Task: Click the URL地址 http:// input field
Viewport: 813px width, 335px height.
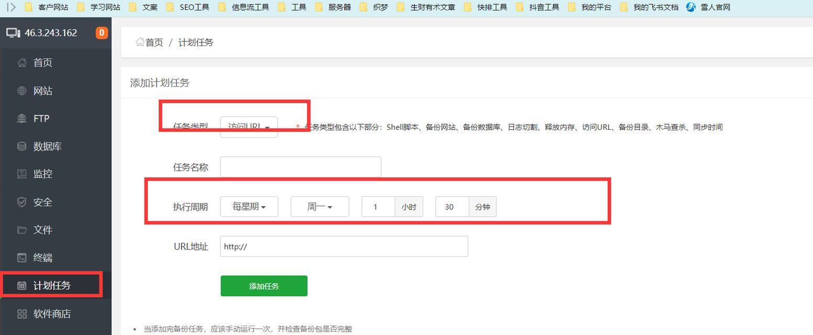Action: 344,246
